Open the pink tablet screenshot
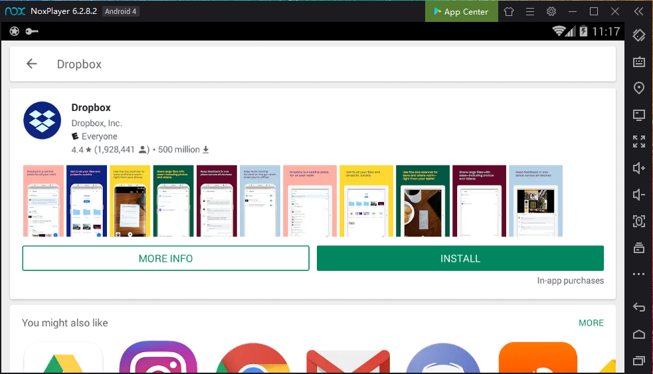The height and width of the screenshot is (374, 653). pyautogui.click(x=310, y=201)
